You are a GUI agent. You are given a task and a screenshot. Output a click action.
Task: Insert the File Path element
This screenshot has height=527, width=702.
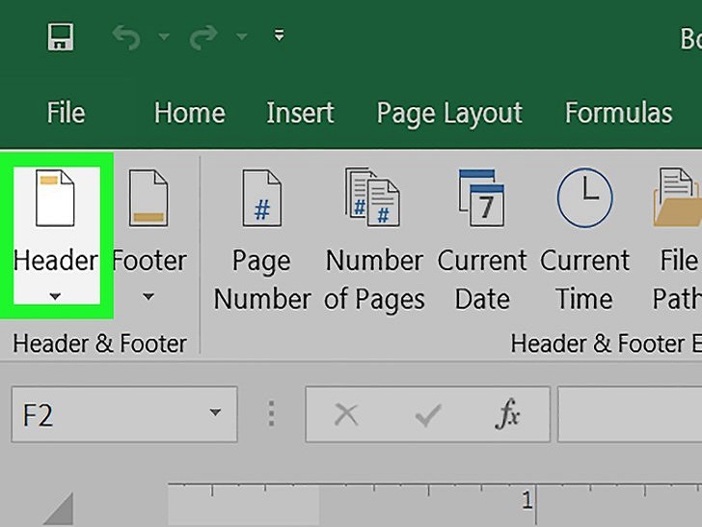click(677, 238)
